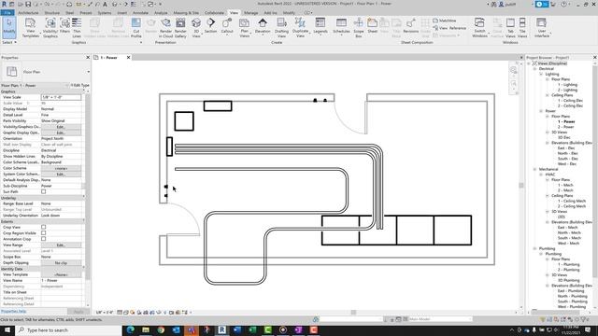
Task: Switch to the Systems ribbon tab
Action: coord(104,13)
